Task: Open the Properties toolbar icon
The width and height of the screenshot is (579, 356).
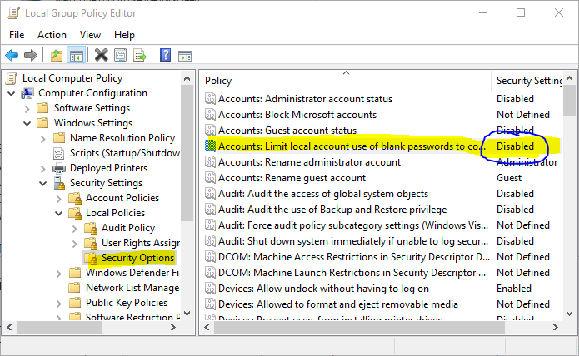Action: tap(120, 56)
